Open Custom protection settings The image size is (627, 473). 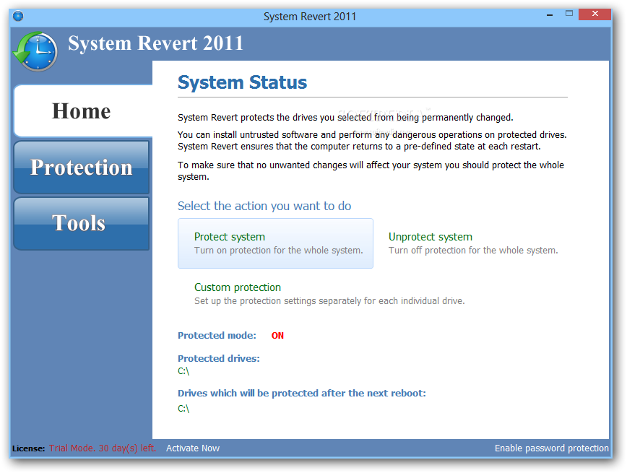coord(329,294)
